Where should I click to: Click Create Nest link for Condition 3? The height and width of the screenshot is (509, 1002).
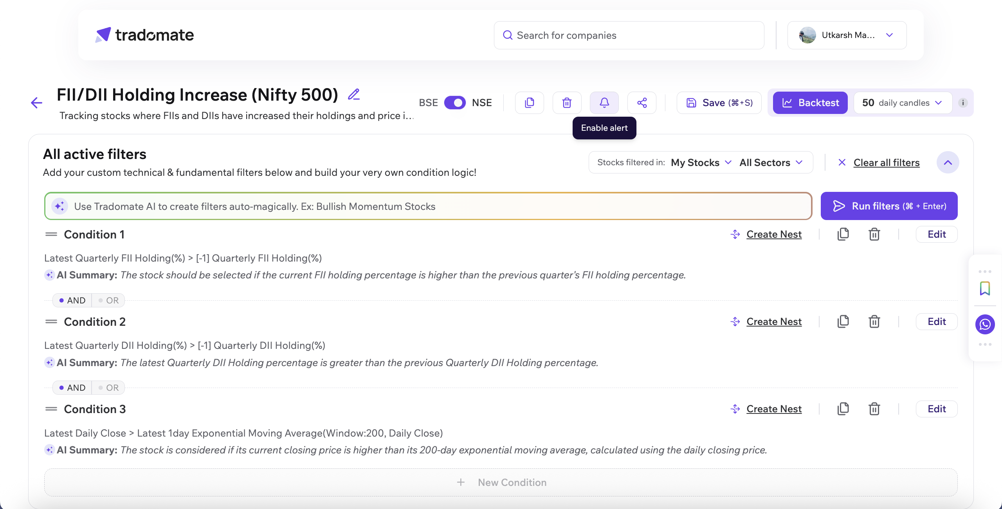(773, 409)
